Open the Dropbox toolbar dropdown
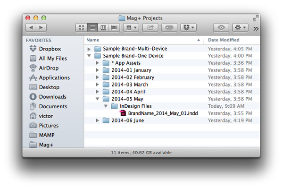Viewport: 283px width, 189px height. (x=188, y=28)
